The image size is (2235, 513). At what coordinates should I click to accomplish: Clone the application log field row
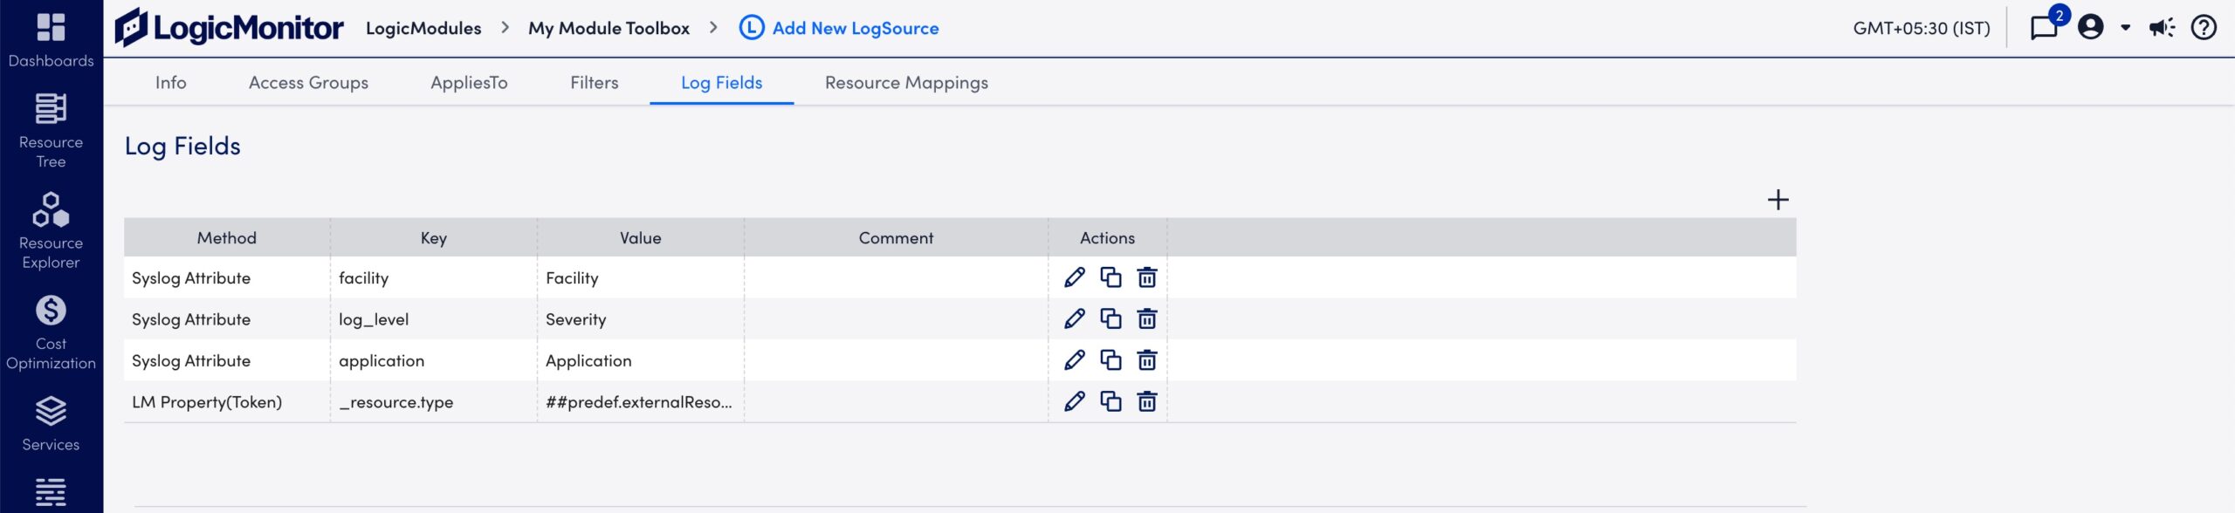coord(1111,359)
